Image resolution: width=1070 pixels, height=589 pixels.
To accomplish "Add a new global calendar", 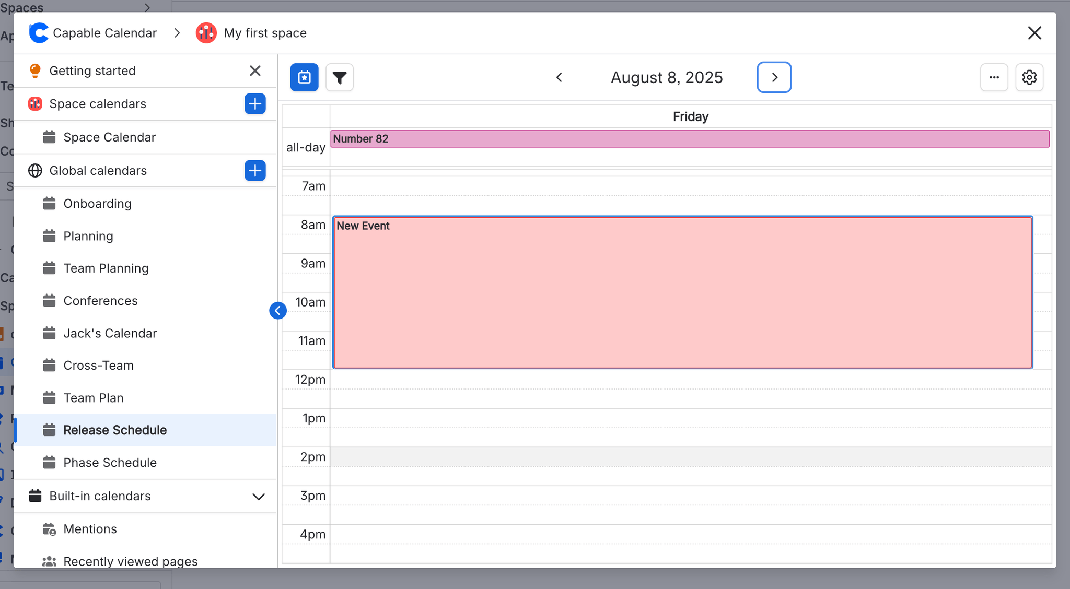I will click(x=255, y=171).
